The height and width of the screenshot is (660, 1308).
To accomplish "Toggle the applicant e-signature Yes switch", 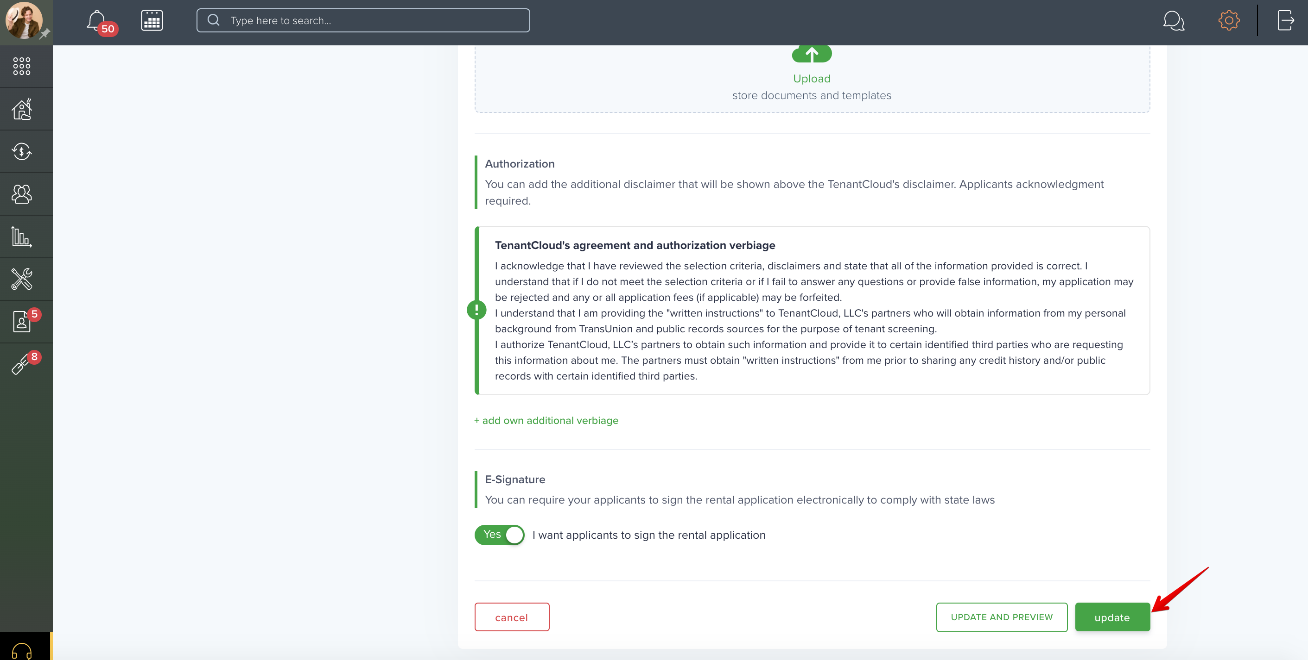I will click(499, 535).
